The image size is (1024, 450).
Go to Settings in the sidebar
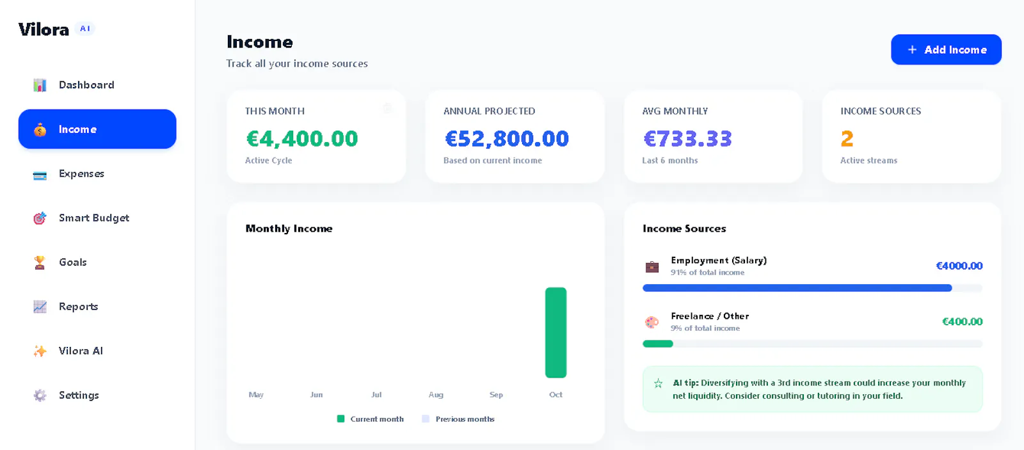coord(97,395)
